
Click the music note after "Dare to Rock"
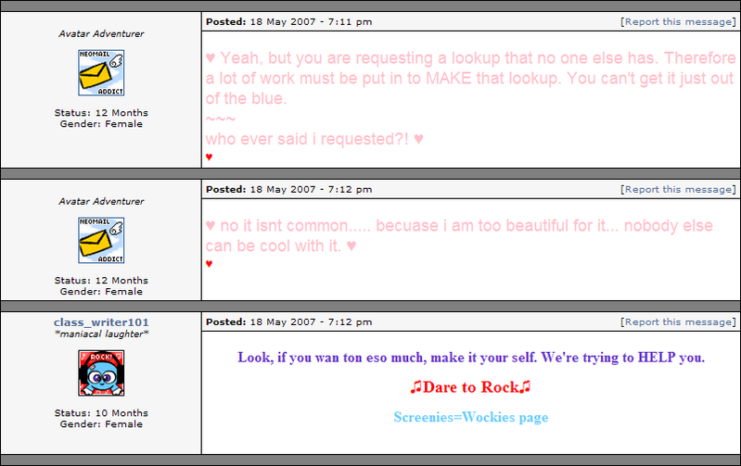[x=525, y=386]
